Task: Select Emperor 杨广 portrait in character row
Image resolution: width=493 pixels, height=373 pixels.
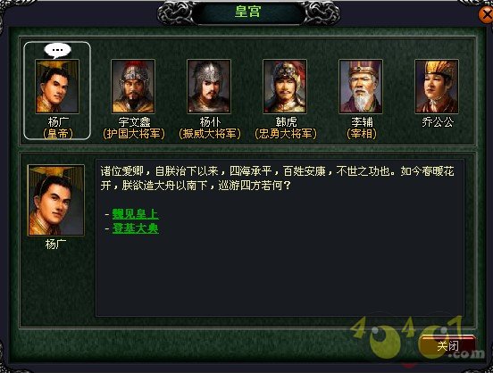Action: [x=57, y=87]
